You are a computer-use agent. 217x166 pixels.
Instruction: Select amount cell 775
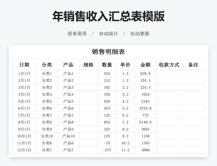pyautogui.click(x=145, y=115)
